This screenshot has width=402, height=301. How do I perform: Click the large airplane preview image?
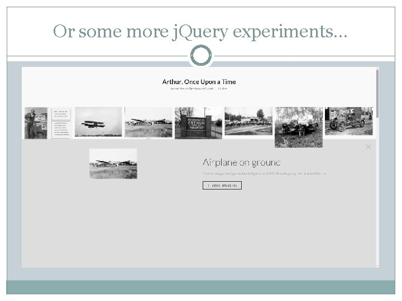click(113, 163)
